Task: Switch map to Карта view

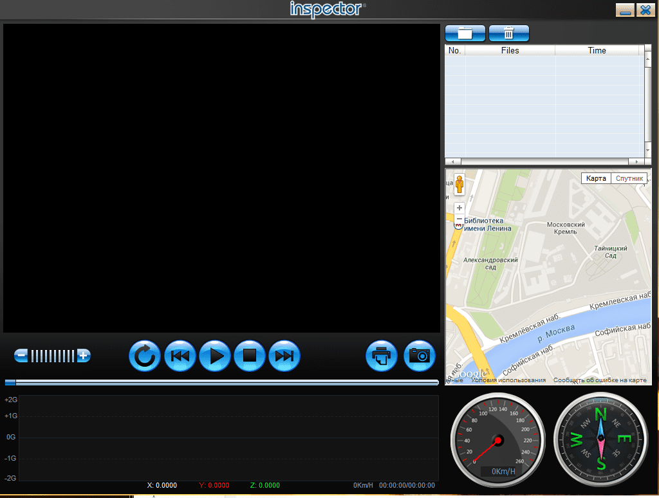Action: [596, 178]
